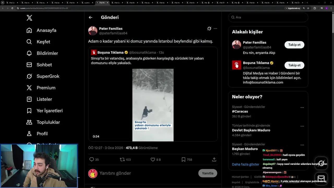Screen dimensions: 334x188
Task: Open Premium X icon in sidebar
Action: click(x=29, y=88)
